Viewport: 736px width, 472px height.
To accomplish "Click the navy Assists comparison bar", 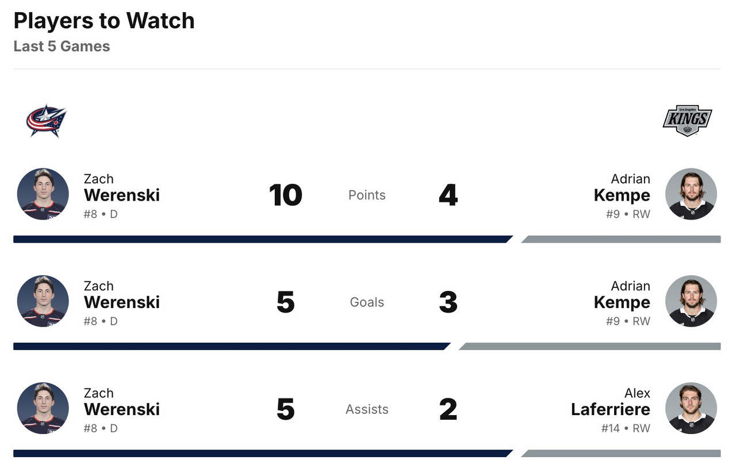I will coord(262,453).
